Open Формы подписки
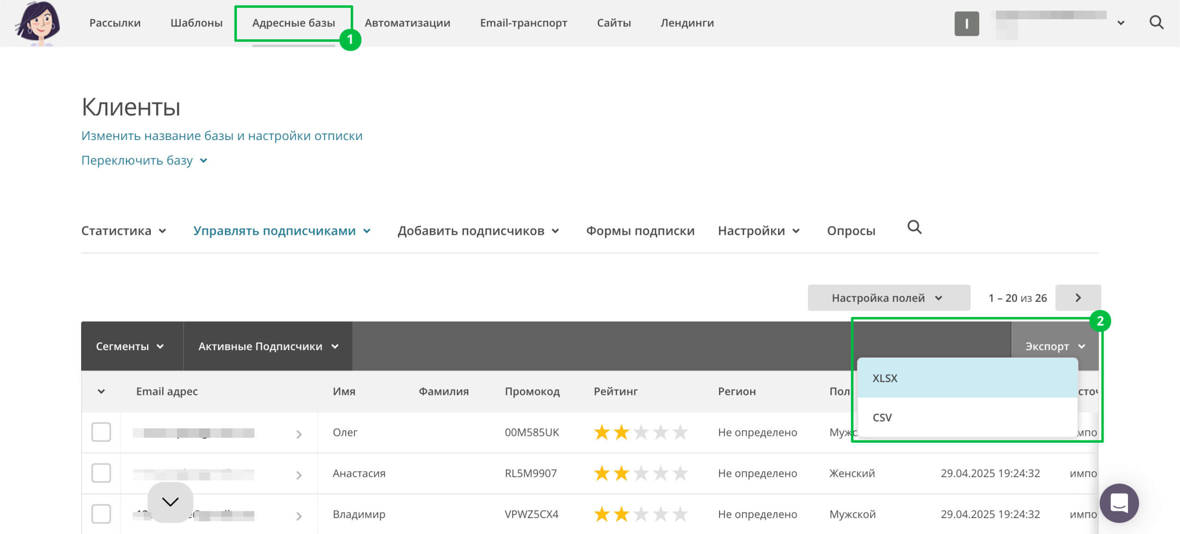 640,231
